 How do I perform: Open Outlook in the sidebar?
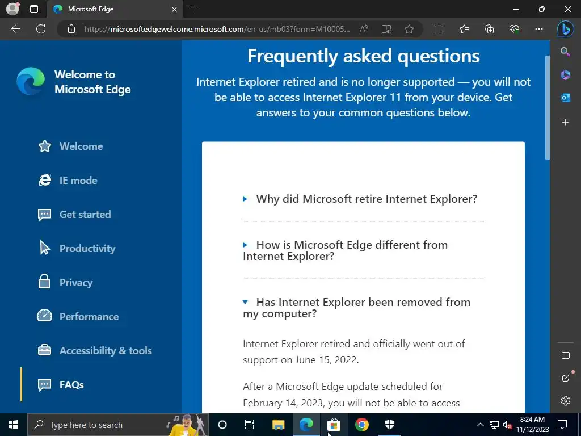pyautogui.click(x=565, y=98)
